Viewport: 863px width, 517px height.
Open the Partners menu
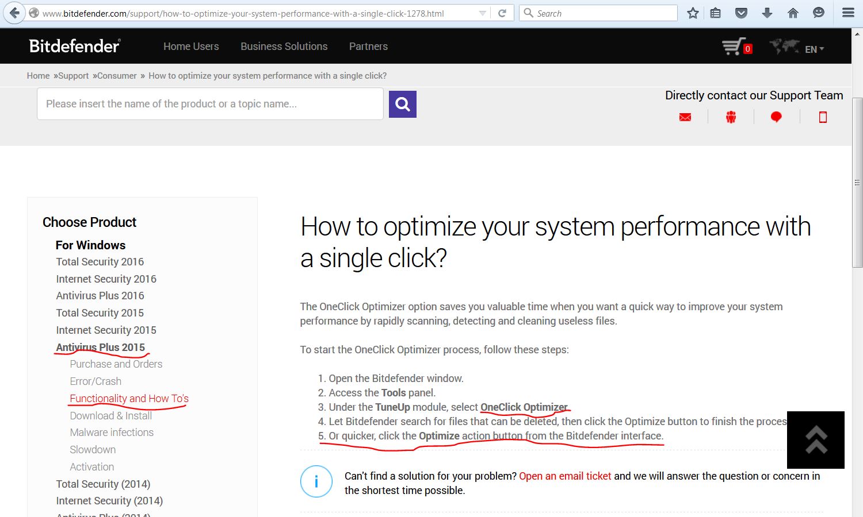tap(368, 47)
